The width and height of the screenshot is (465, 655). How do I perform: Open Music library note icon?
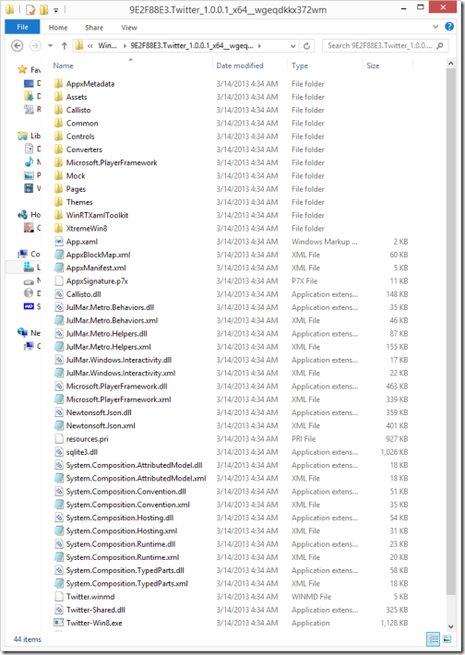[29, 161]
